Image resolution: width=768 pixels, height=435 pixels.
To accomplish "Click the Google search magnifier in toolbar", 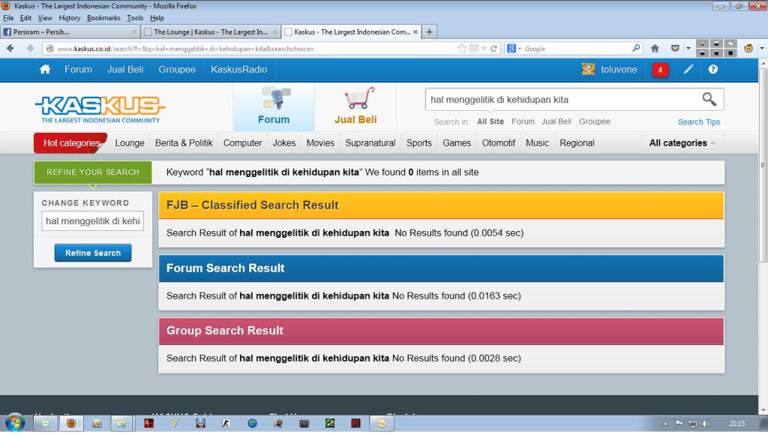I will 636,48.
